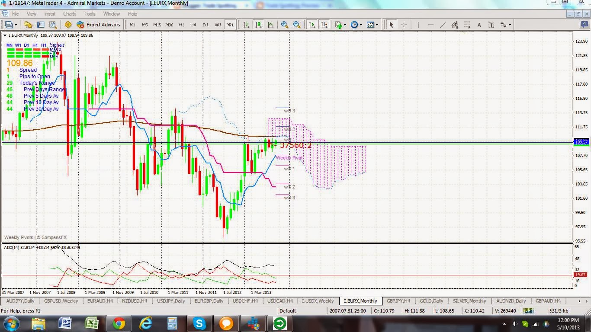Select the Fibonacci retracement tool
The width and height of the screenshot is (591, 332).
[x=467, y=25]
